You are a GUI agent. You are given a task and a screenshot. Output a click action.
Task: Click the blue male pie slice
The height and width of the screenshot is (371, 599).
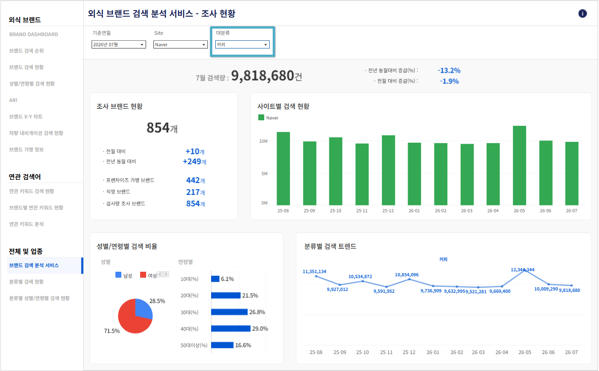pos(143,310)
